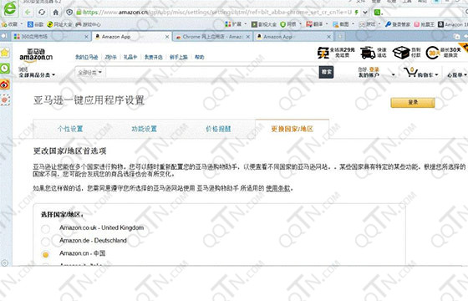This screenshot has height=301, width=468.
Task: Click the amazon.cn logo
Action: [36, 55]
